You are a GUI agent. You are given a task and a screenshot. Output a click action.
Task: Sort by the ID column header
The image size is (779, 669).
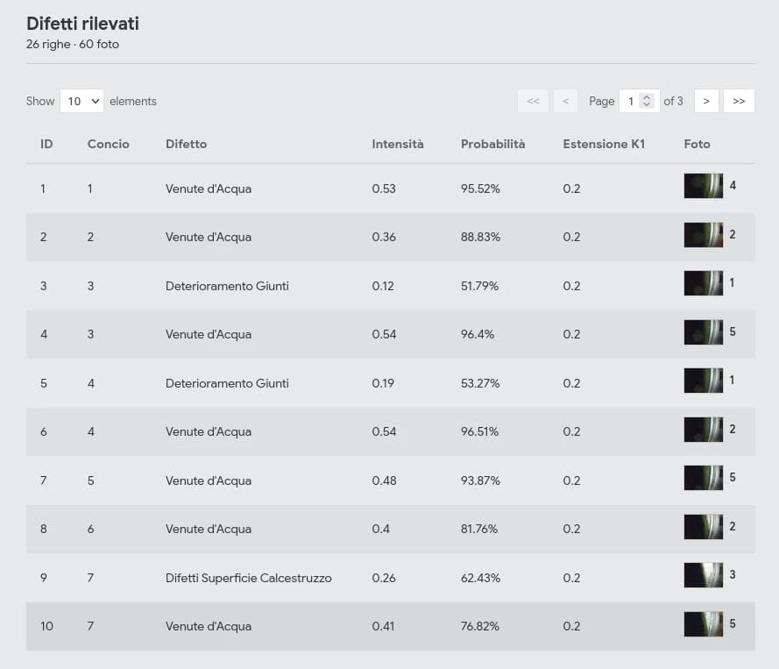coord(46,144)
